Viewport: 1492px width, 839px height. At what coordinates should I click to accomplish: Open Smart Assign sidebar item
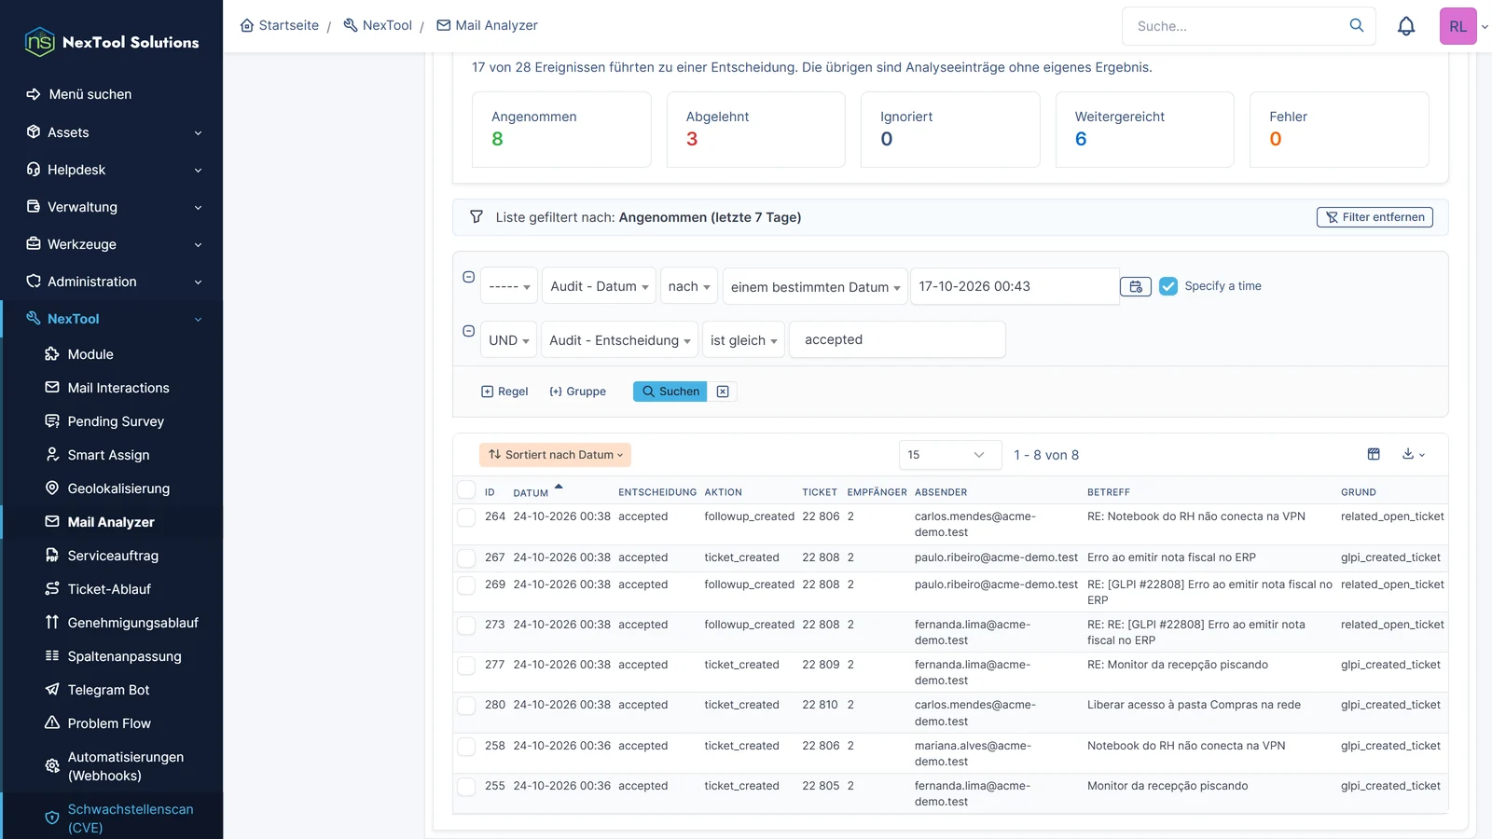point(108,455)
